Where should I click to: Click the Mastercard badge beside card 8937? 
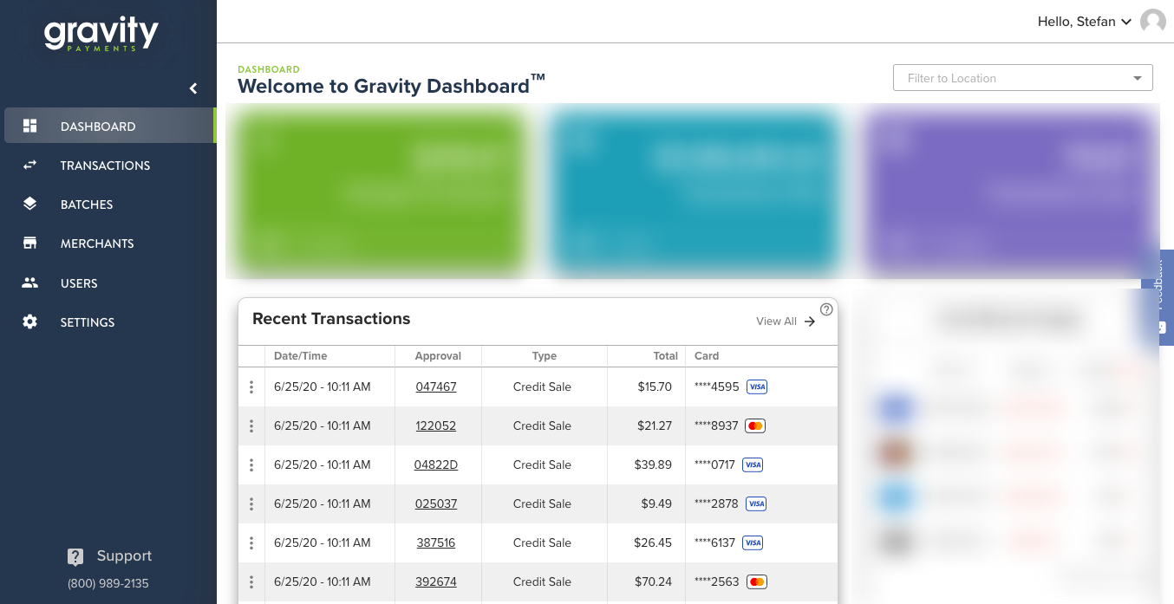[754, 425]
